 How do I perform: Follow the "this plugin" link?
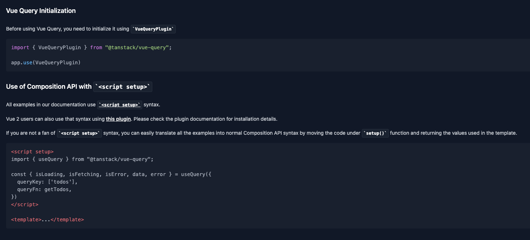[x=118, y=119]
